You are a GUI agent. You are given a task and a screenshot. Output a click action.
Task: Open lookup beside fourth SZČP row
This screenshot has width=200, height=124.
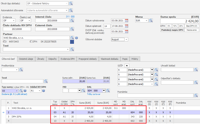pos(156,84)
